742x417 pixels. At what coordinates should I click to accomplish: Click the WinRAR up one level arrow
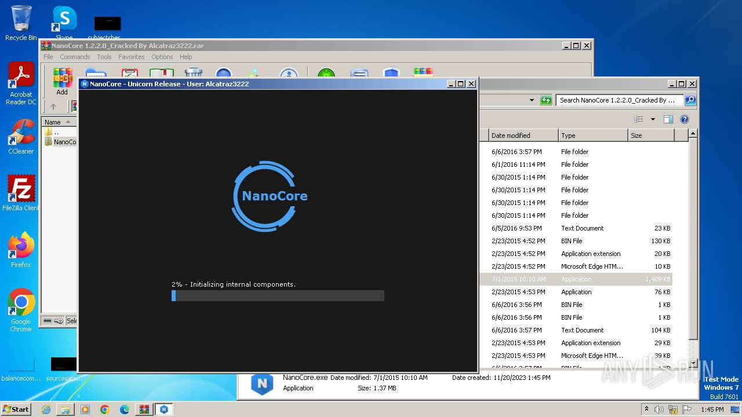coord(53,107)
